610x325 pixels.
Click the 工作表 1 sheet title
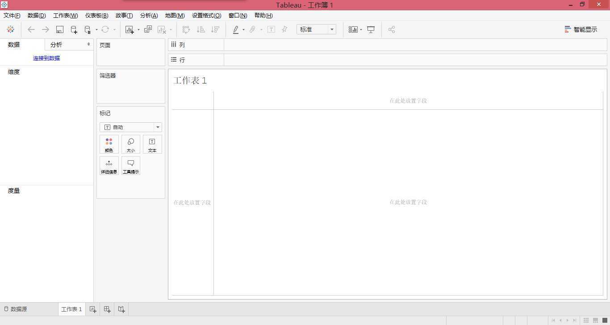pyautogui.click(x=190, y=81)
